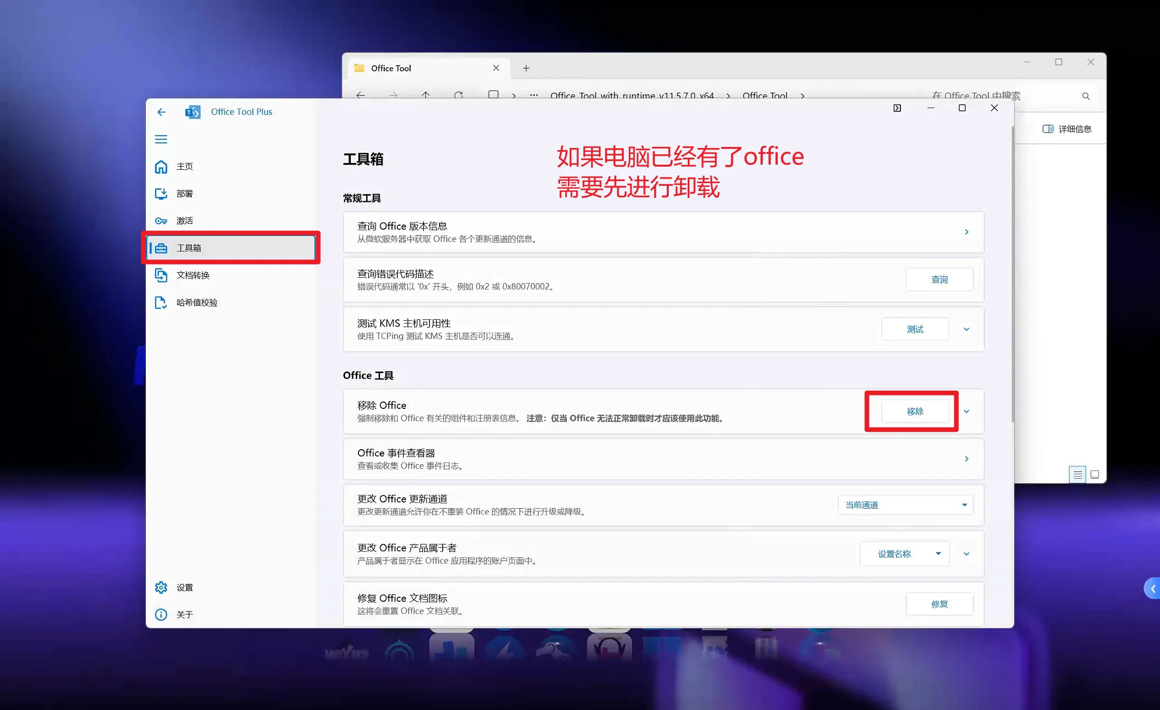
Task: Select 工具箱 in the sidebar
Action: [x=231, y=248]
